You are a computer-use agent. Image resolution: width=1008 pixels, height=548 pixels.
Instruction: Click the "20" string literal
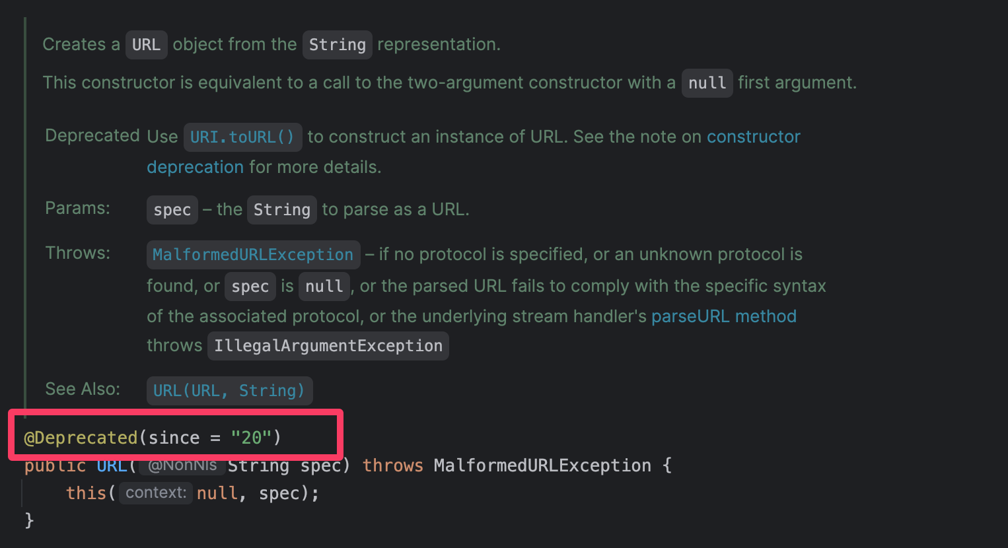click(251, 438)
